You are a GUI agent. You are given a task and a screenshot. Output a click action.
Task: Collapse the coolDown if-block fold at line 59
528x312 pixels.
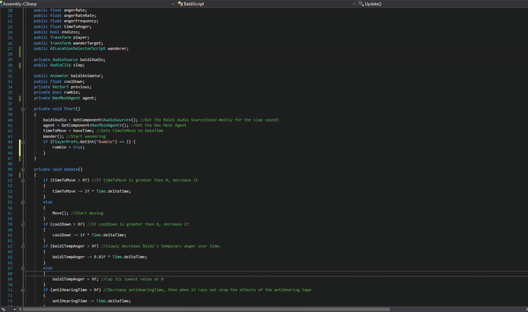(x=23, y=224)
